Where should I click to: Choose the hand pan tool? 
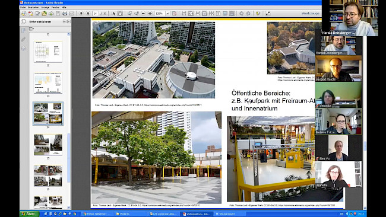tap(120, 14)
